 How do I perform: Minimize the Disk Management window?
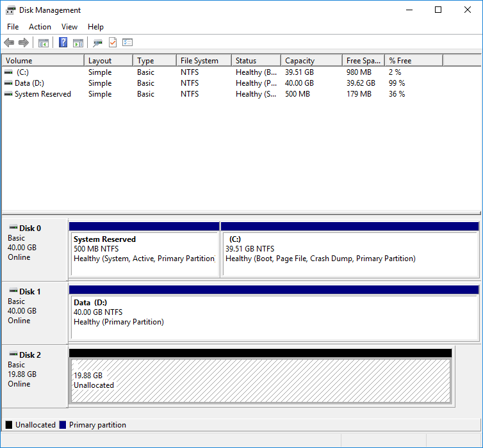click(x=409, y=10)
